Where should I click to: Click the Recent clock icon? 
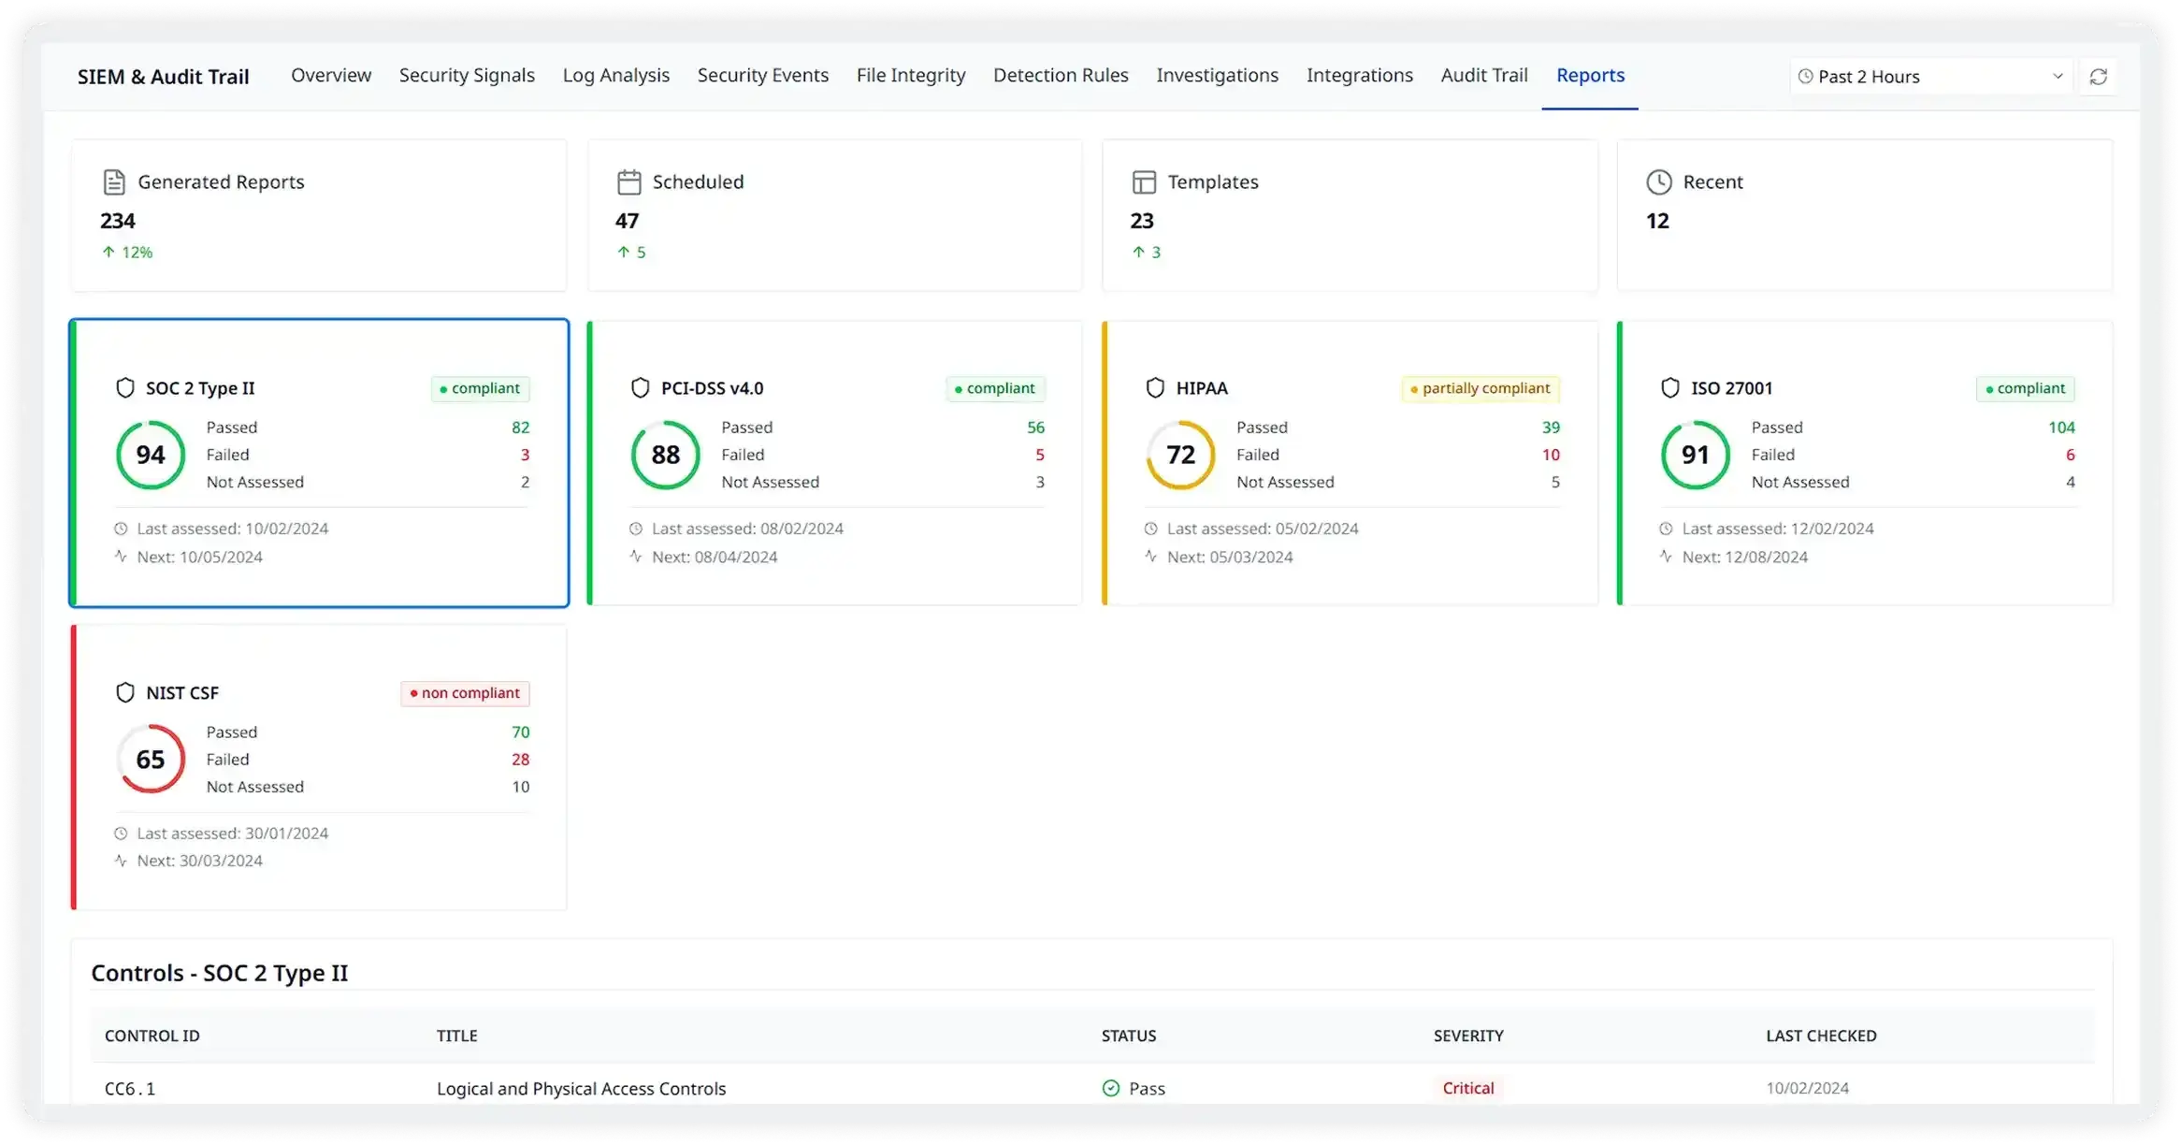(1658, 181)
